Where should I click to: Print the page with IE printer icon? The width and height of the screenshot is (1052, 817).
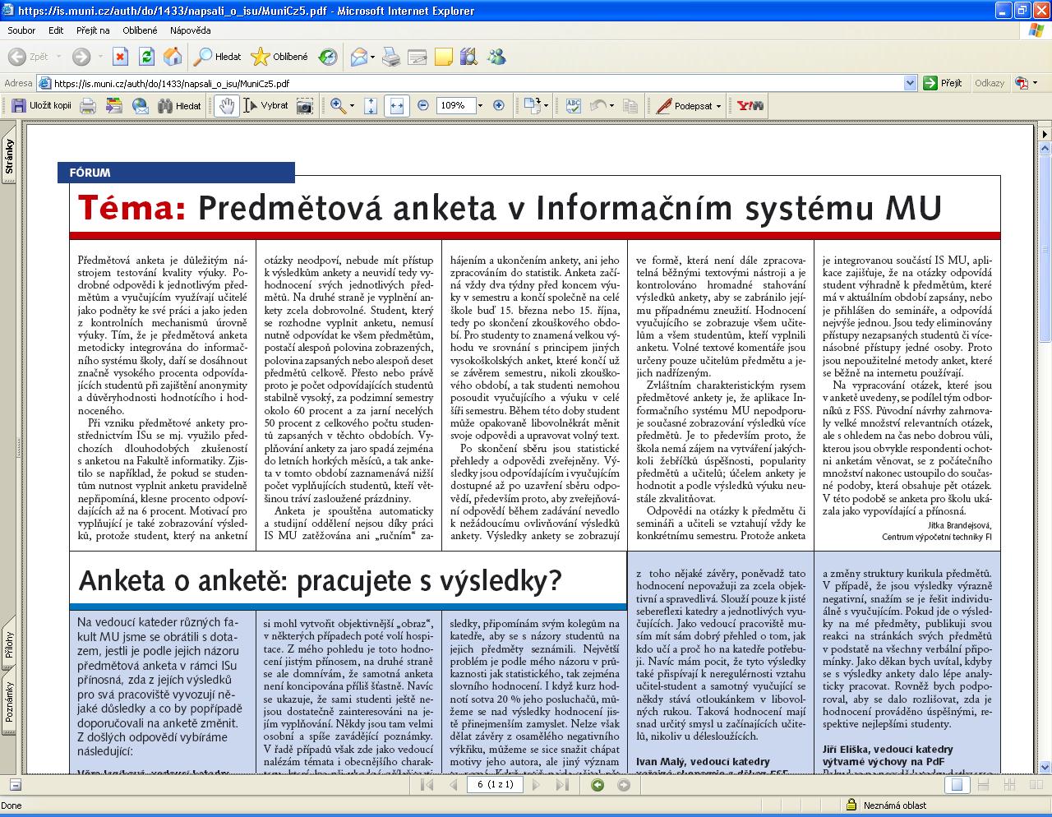point(391,57)
